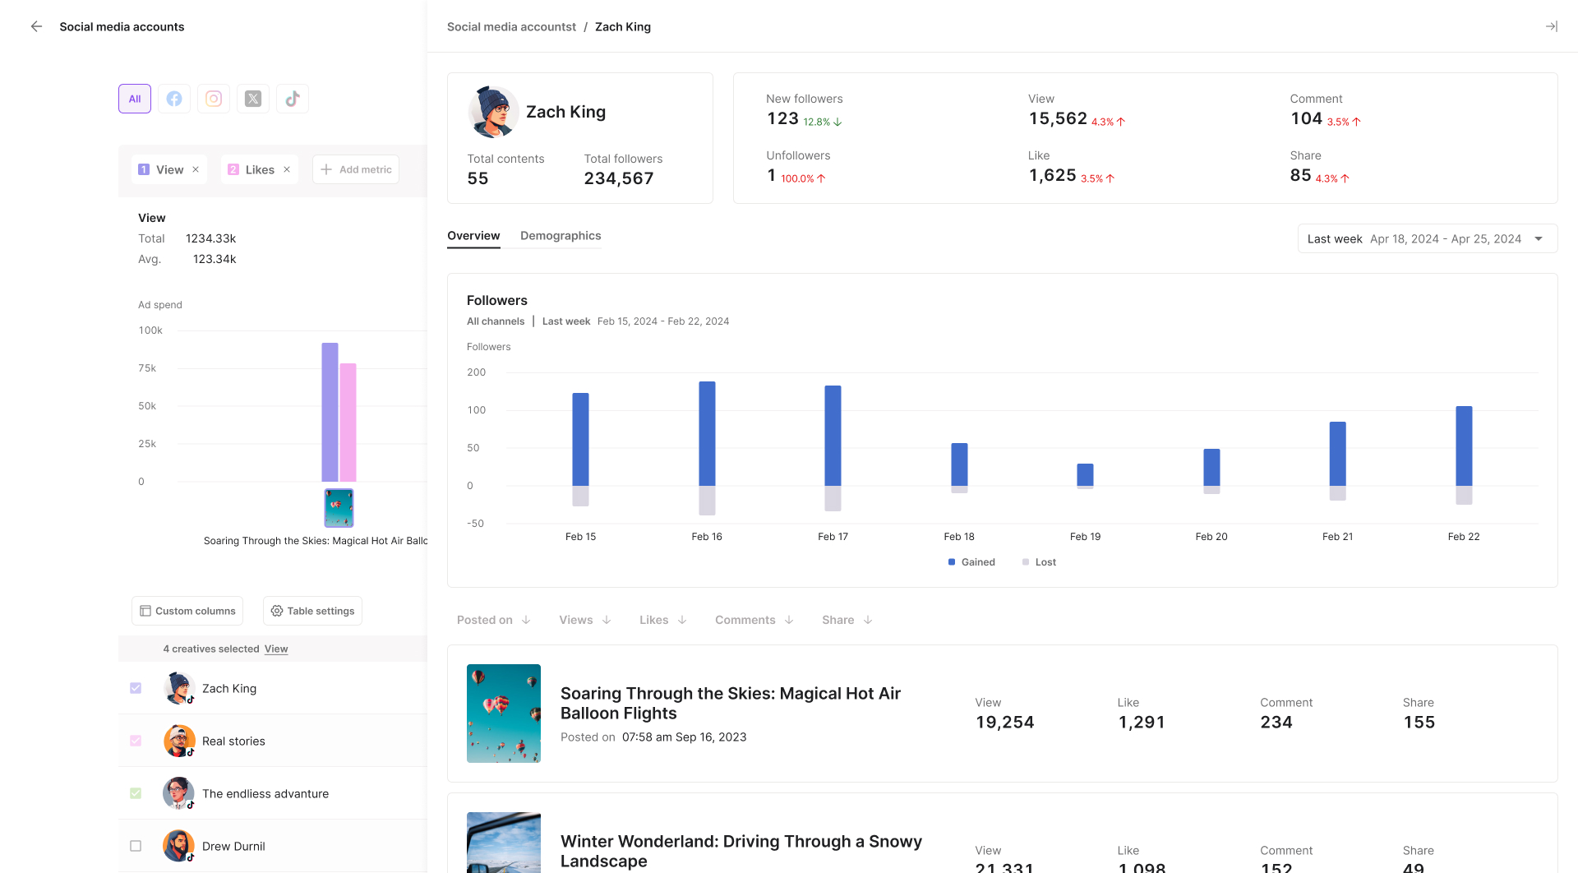
Task: Filter accounts by X (Twitter) icon
Action: click(253, 99)
